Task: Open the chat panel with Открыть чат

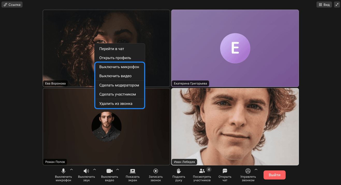Action: click(225, 174)
